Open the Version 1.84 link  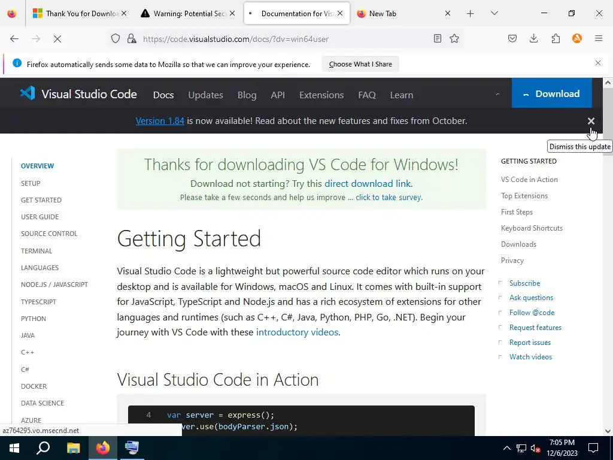pyautogui.click(x=160, y=121)
